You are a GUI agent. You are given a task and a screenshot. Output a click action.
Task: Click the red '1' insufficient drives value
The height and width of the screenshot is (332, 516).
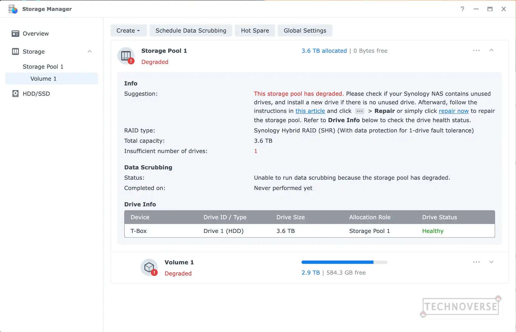point(256,151)
